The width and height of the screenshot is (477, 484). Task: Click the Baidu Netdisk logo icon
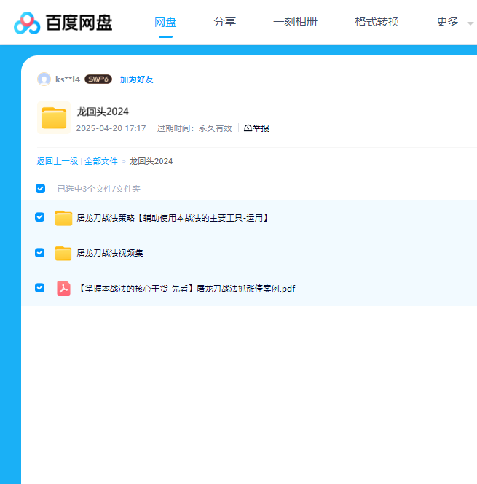(27, 23)
